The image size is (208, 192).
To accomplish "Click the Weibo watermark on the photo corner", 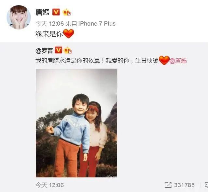I will 112,176.
